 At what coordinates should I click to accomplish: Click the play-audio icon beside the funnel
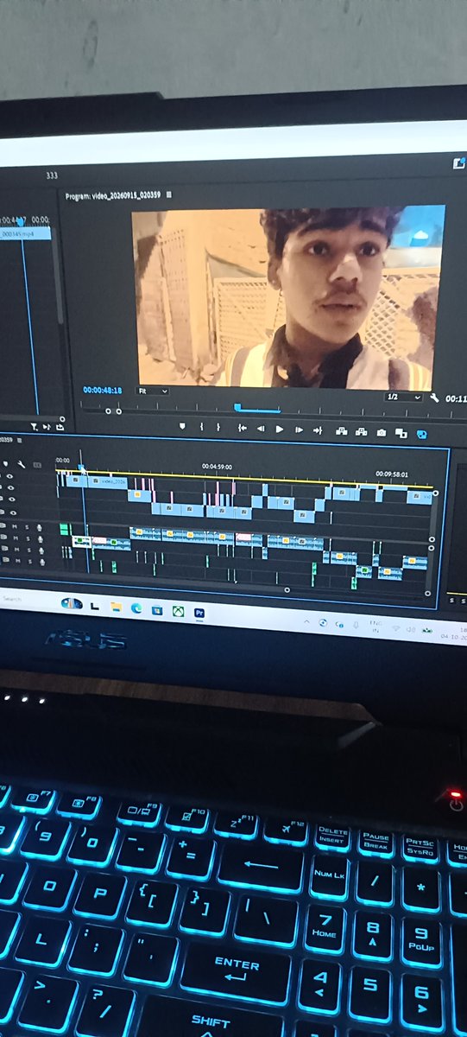[x=47, y=426]
